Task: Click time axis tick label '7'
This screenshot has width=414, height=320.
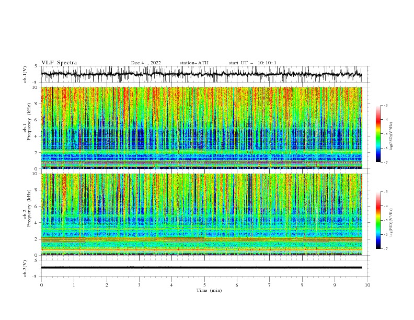Action: coord(270,285)
